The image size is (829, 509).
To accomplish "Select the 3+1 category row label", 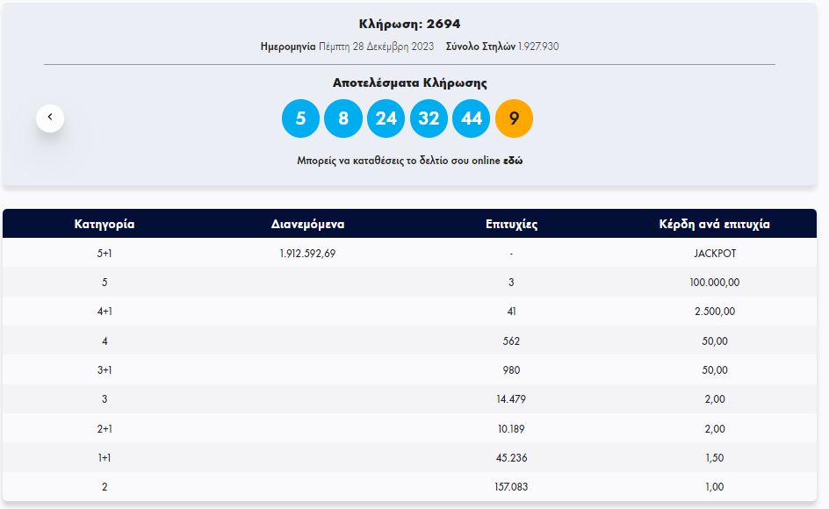I will (104, 370).
